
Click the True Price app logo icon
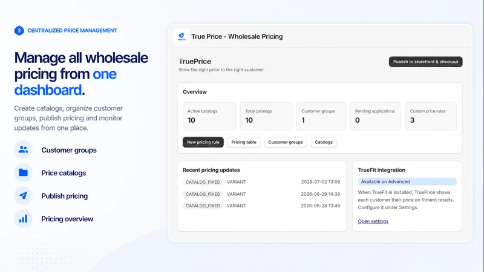pos(181,36)
